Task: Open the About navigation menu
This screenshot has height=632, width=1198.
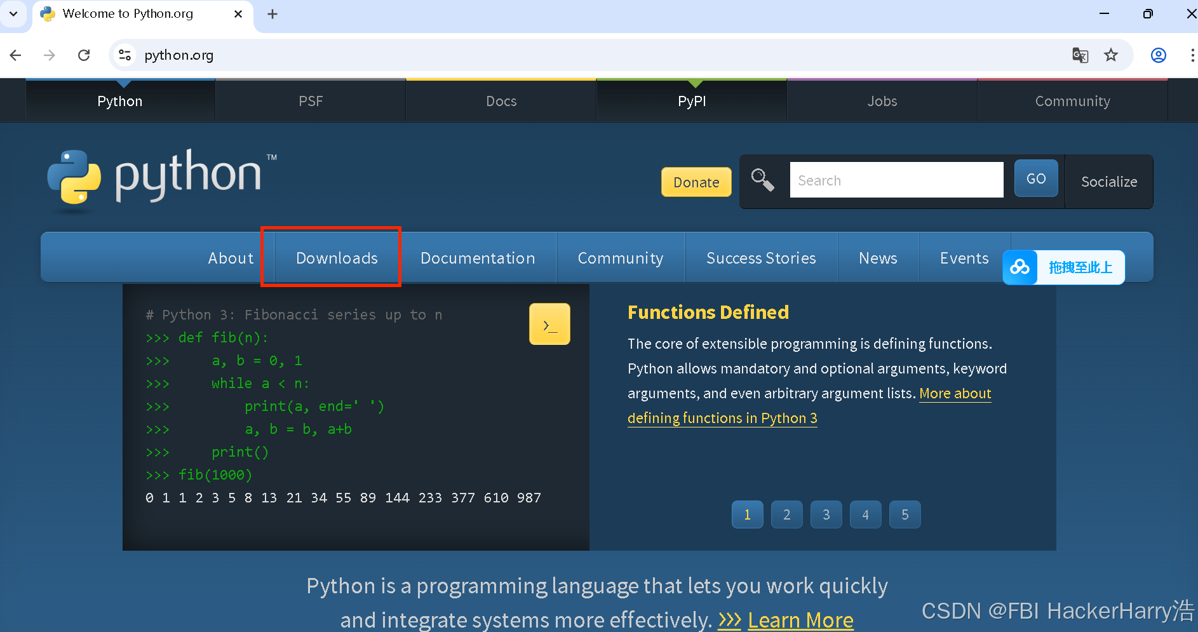Action: 231,258
